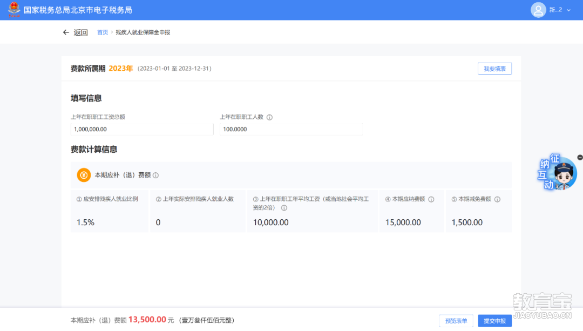Open the user avatar icon

(538, 10)
